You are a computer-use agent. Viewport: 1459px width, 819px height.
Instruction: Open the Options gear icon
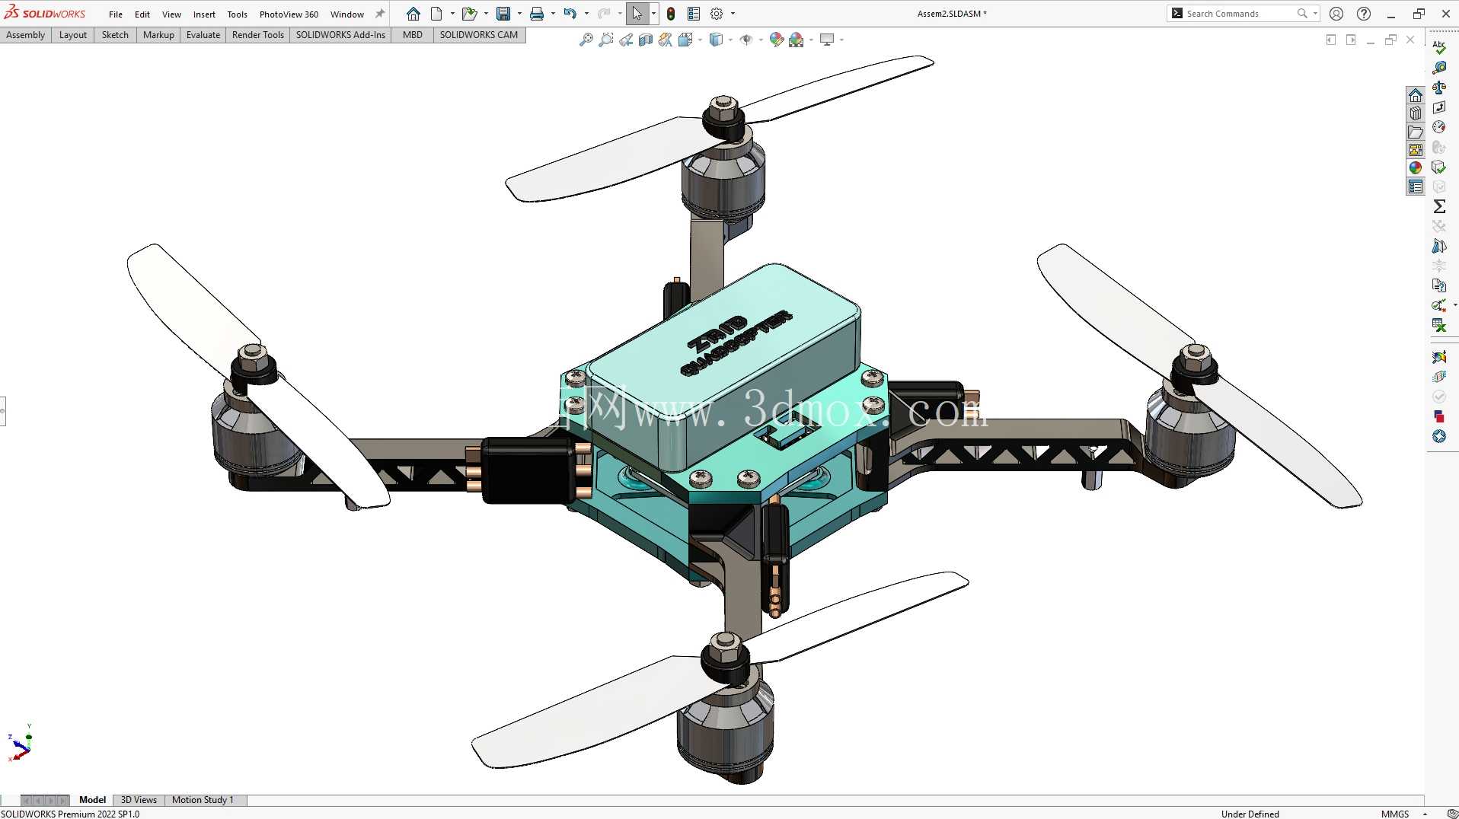pos(717,14)
